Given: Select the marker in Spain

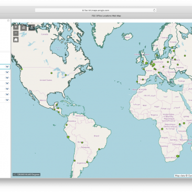Looking at the screenshot, I should (x=143, y=80).
